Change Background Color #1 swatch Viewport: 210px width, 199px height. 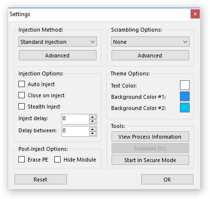(x=185, y=96)
